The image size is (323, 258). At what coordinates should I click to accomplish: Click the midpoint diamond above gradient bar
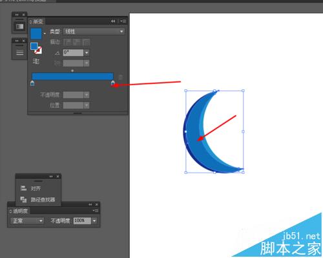coord(72,70)
